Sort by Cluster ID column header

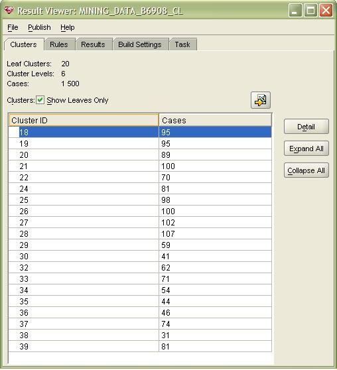click(x=84, y=120)
